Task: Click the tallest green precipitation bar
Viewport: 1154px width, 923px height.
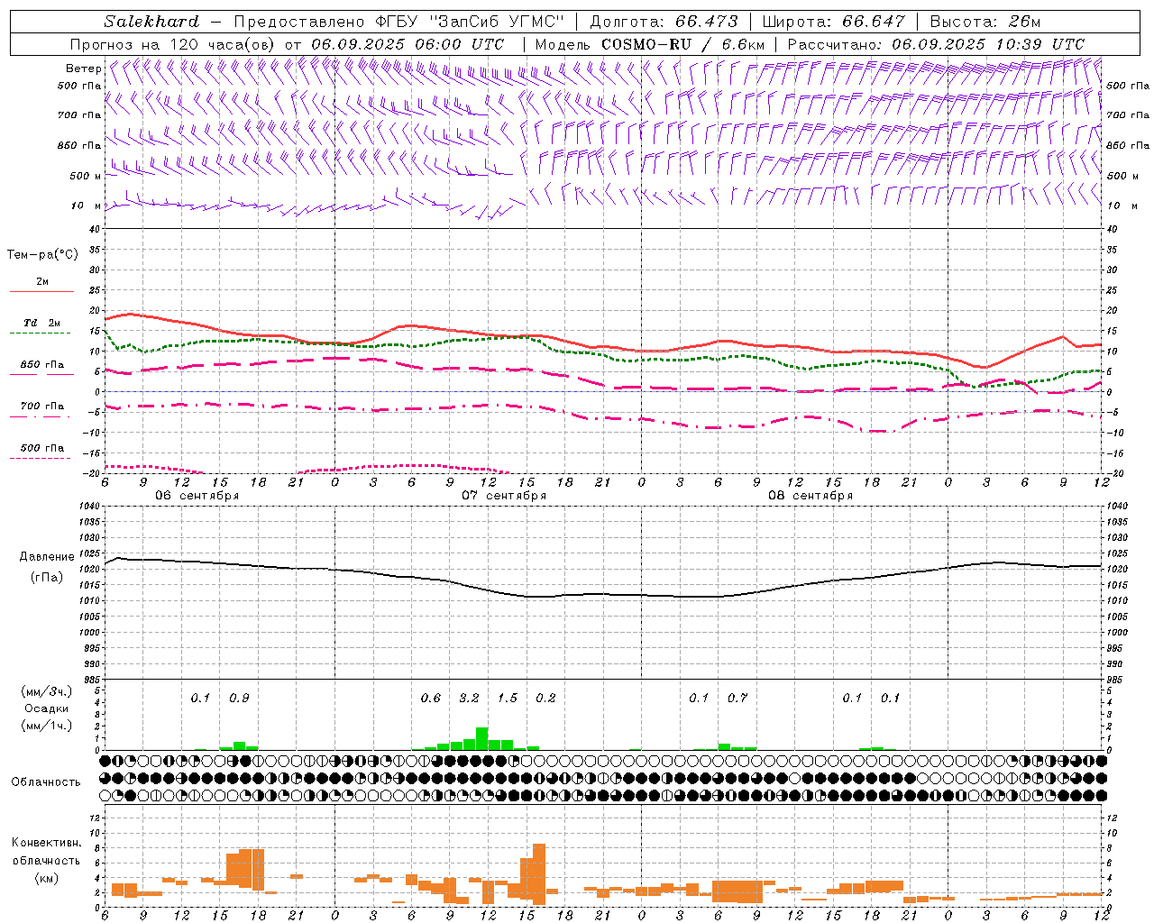Action: [x=482, y=738]
